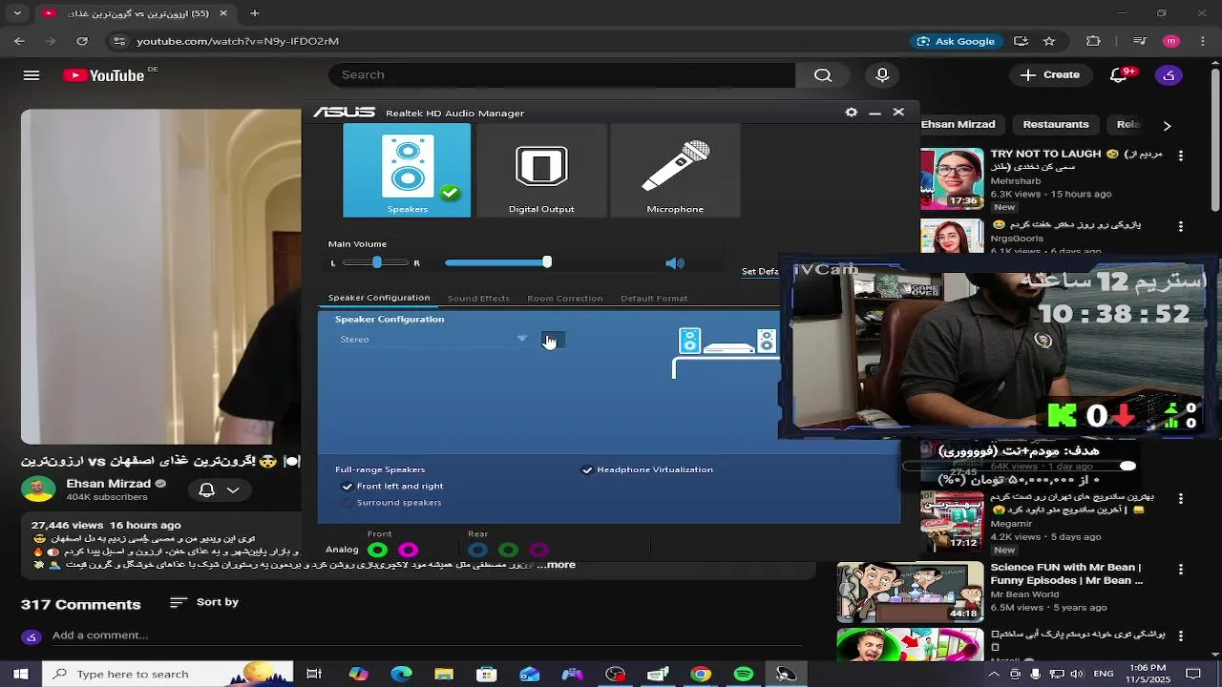Open YouTube notifications bell
Image resolution: width=1222 pixels, height=687 pixels.
(x=1119, y=75)
